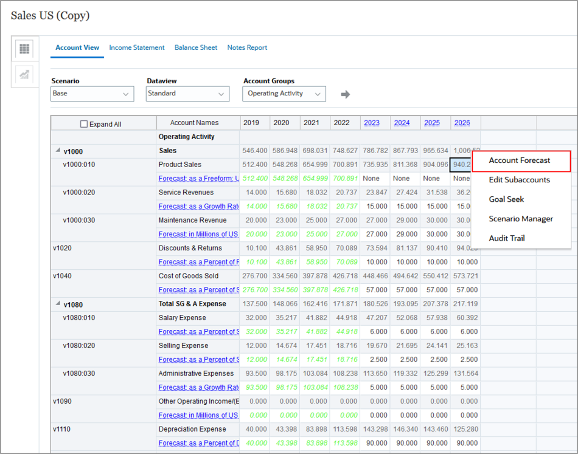Viewport: 578px width, 454px height.
Task: Open the Balance Sheet tab
Action: point(196,47)
